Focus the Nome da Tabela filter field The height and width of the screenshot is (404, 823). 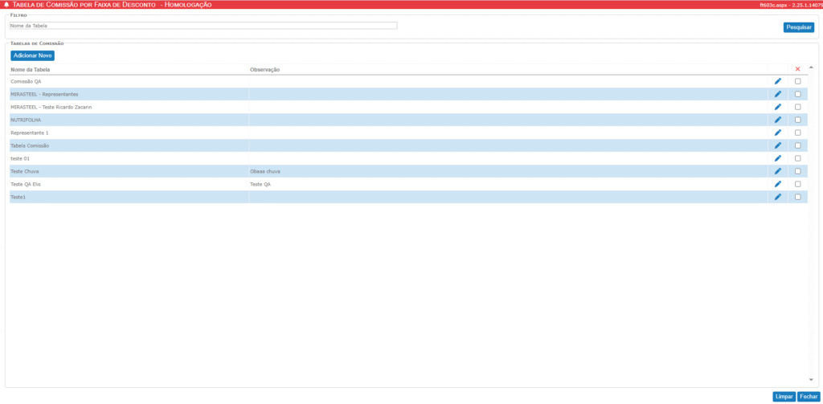(x=203, y=26)
